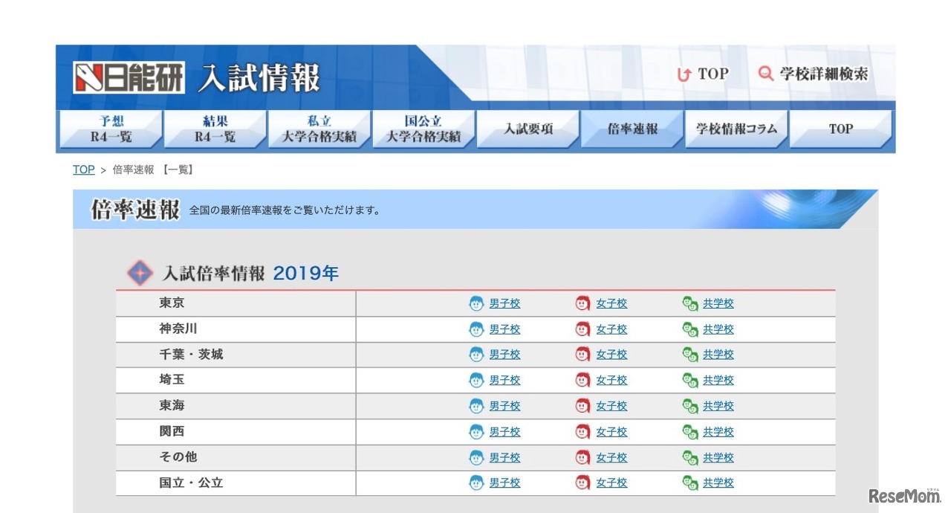Open the 女子校 link for その他

[611, 457]
